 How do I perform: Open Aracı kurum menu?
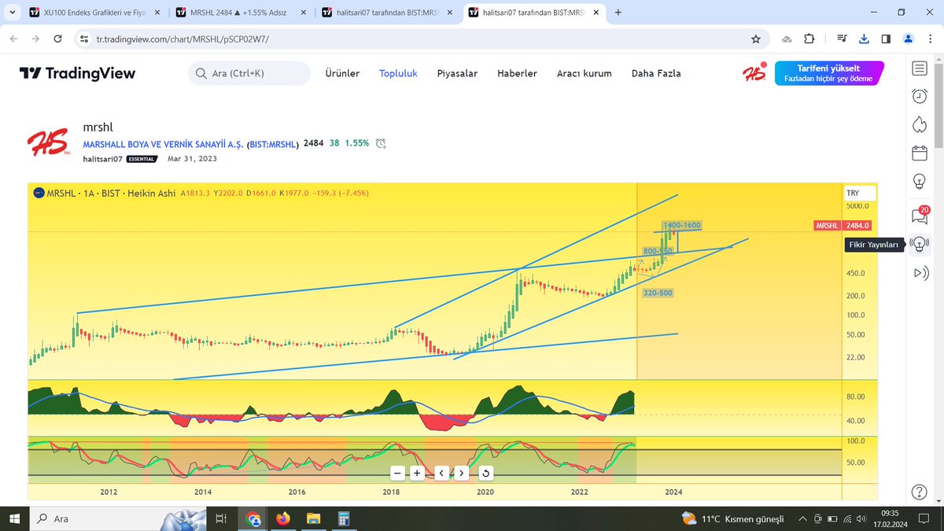coord(584,73)
